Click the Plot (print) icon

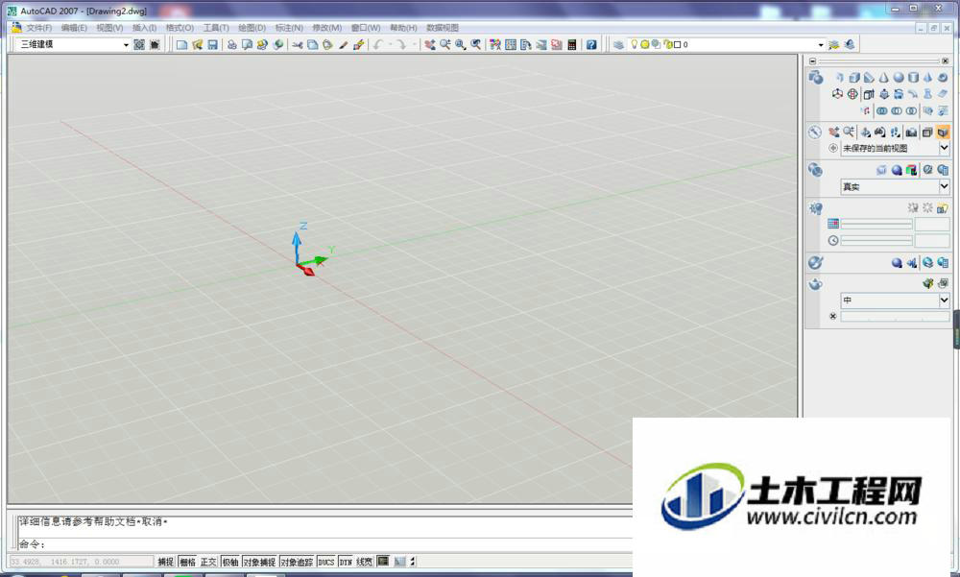click(231, 45)
